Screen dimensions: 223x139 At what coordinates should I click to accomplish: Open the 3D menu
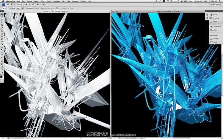point(63,1)
